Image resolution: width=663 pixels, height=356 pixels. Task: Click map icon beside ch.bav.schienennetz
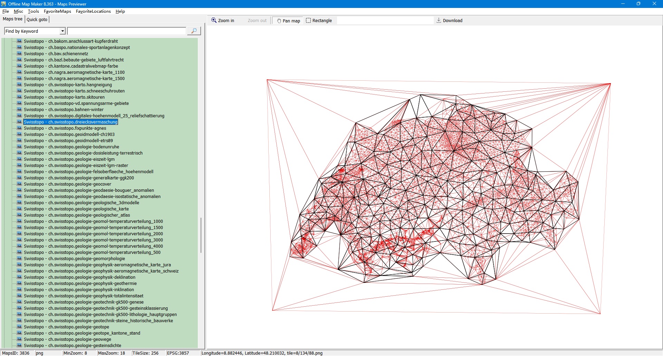tap(20, 53)
